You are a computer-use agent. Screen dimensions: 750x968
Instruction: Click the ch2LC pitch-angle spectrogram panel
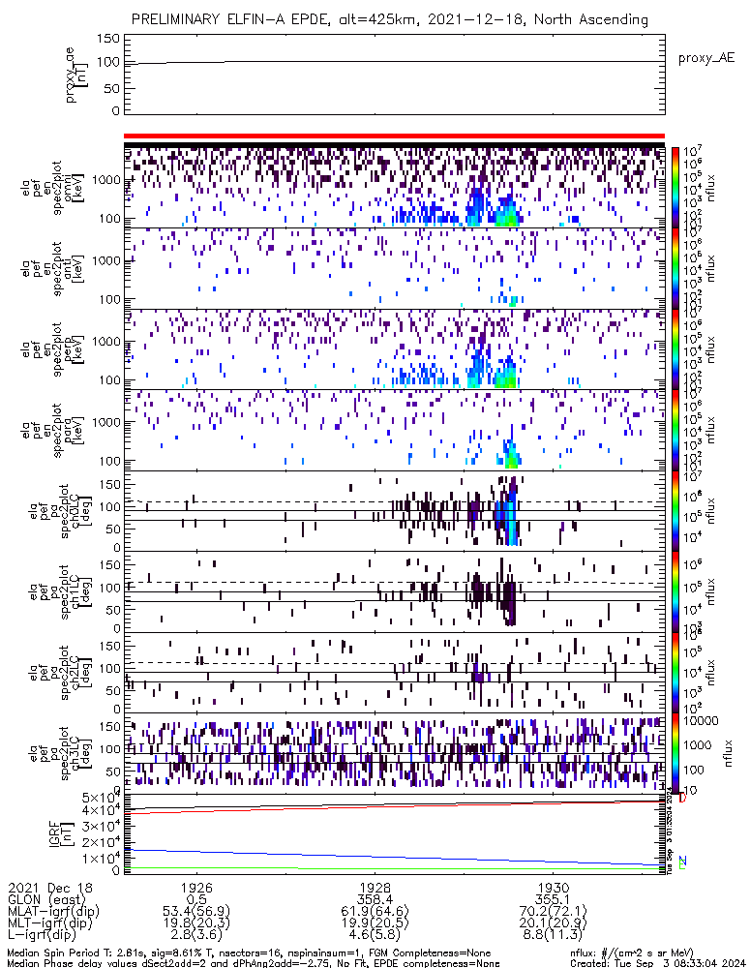pos(395,673)
